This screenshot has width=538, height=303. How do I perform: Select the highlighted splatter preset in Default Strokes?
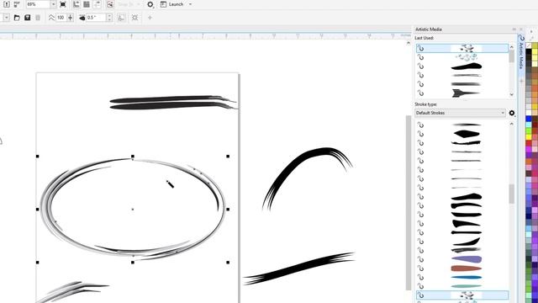tap(462, 295)
